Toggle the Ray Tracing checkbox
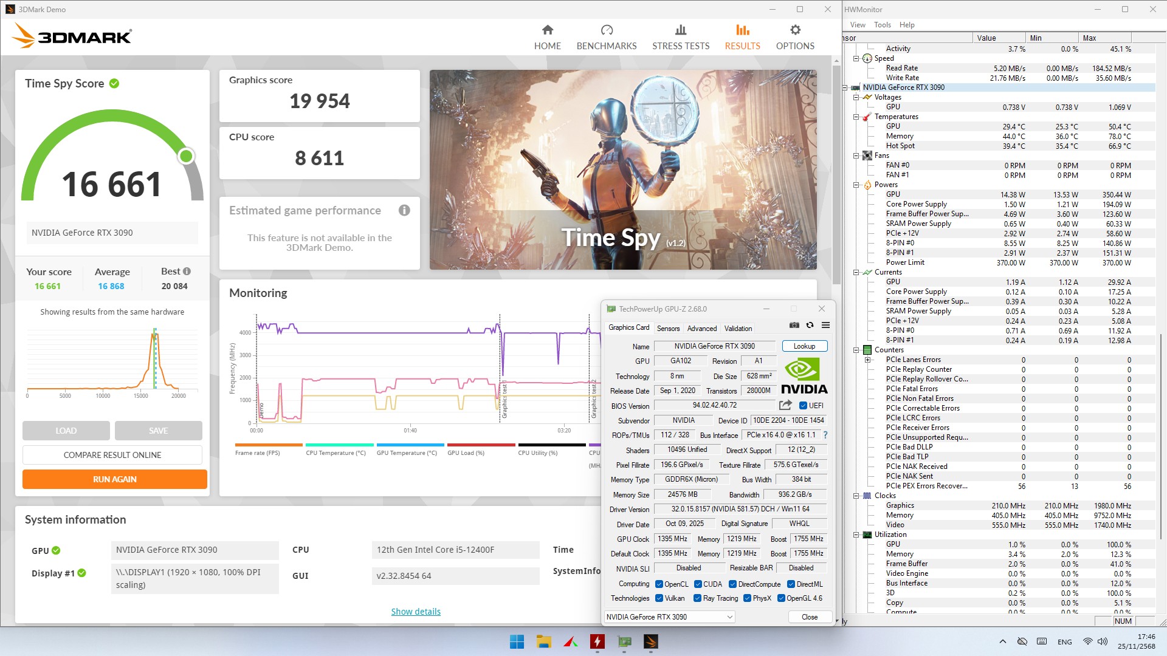This screenshot has height=656, width=1167. pos(698,598)
